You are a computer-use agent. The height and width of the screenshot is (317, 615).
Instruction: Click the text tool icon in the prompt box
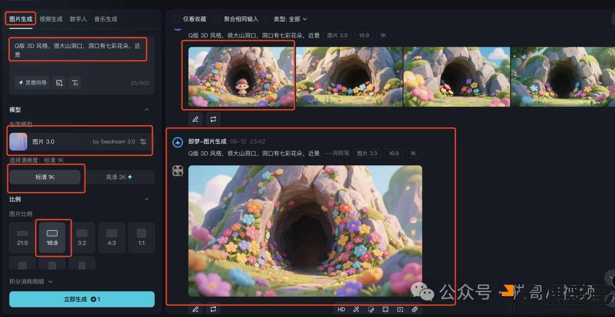coord(75,83)
